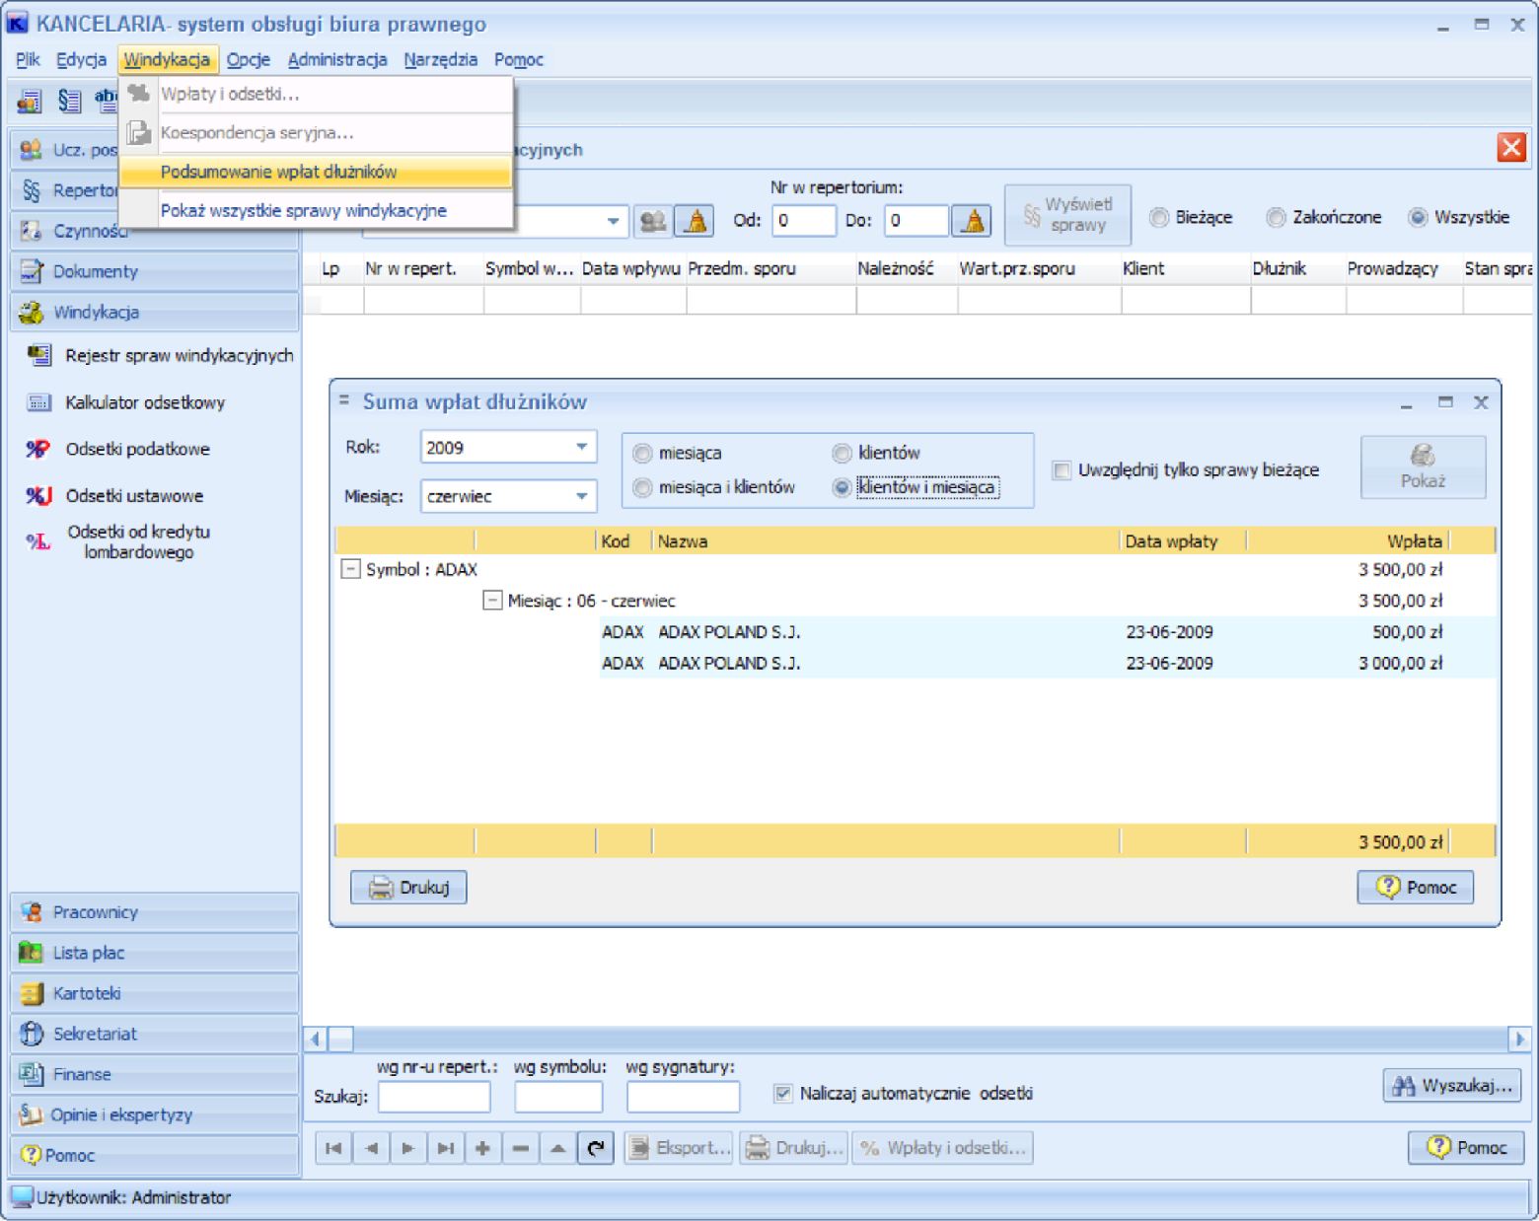Click the Wyszukaj... button
This screenshot has width=1539, height=1221.
[1451, 1086]
